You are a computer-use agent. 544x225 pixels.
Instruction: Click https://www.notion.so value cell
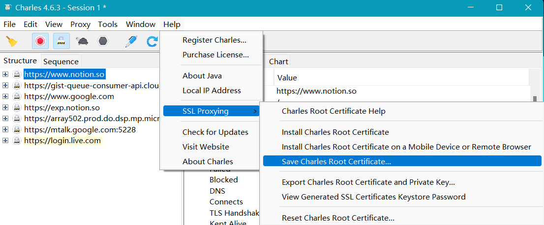tap(316, 91)
